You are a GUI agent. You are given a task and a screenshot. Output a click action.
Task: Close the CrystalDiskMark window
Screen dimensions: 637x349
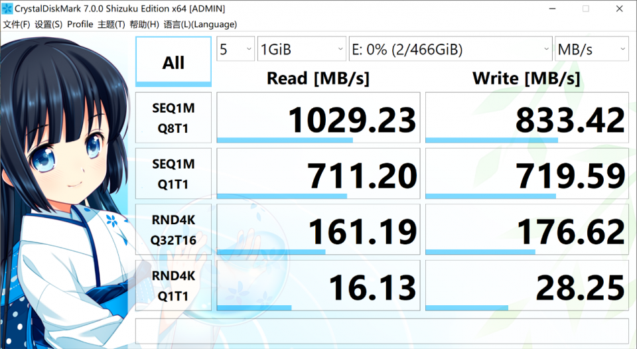(x=619, y=9)
